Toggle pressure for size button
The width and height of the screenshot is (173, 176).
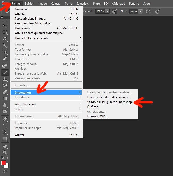pyautogui.click(x=157, y=11)
